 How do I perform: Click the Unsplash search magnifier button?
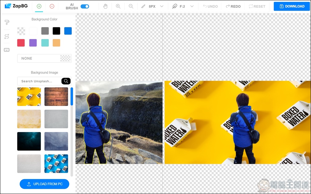click(x=66, y=81)
